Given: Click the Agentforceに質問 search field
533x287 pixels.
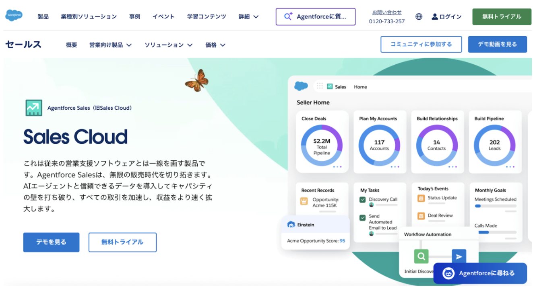Looking at the screenshot, I should pyautogui.click(x=315, y=16).
